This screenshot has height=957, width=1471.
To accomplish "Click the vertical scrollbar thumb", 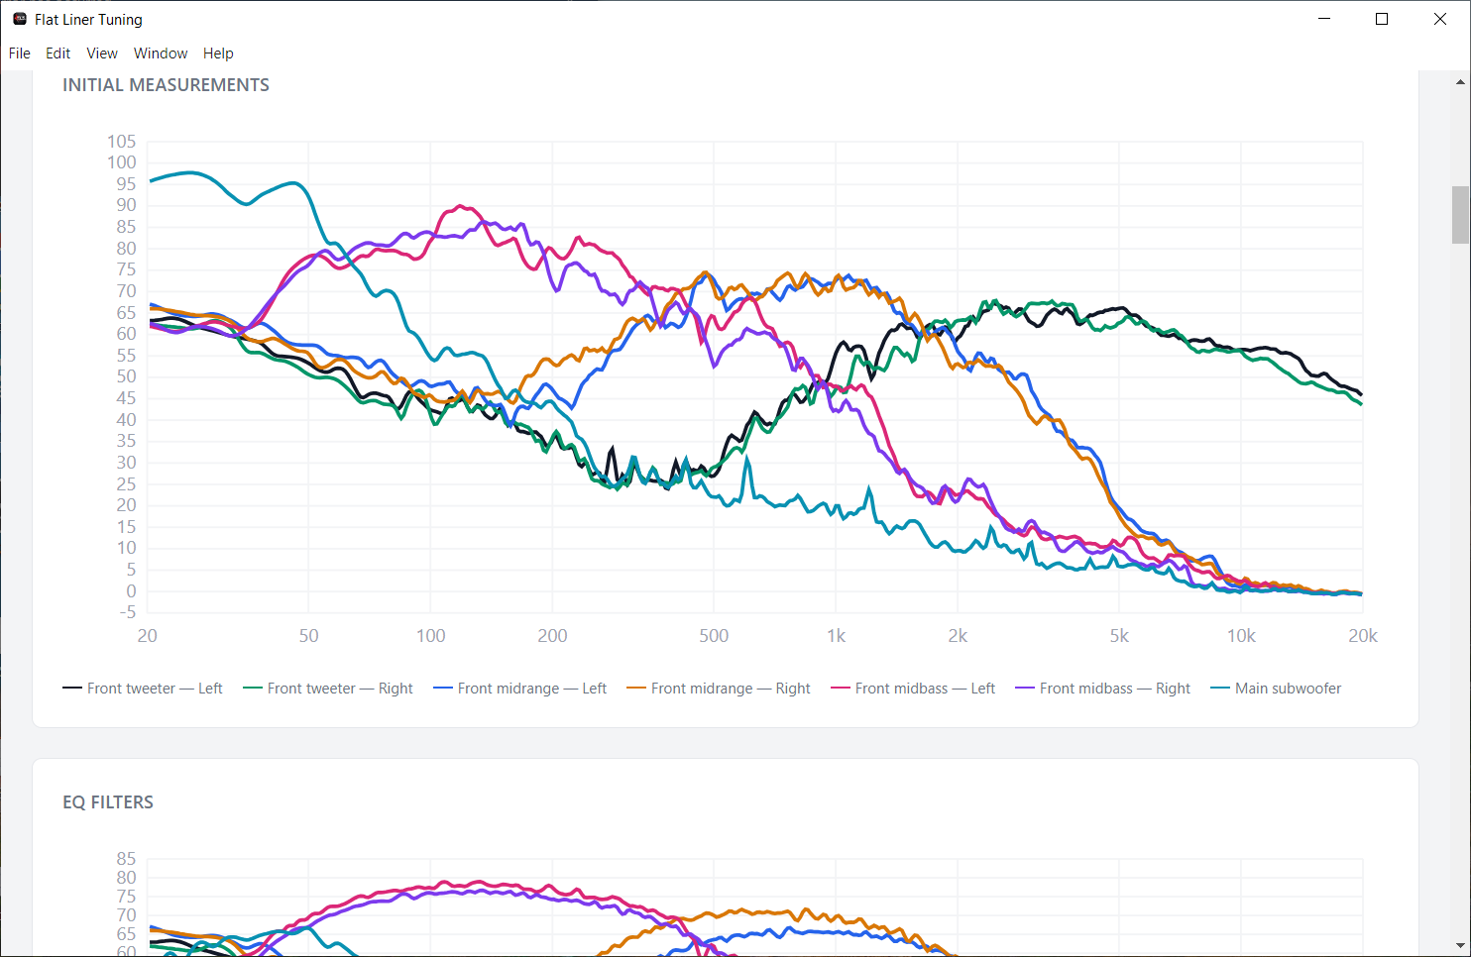I will tap(1460, 214).
